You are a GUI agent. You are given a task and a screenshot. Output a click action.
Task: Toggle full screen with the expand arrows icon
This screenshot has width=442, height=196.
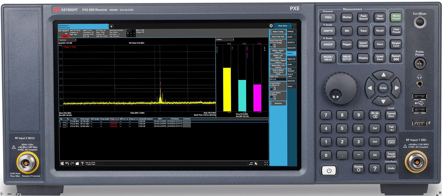266,164
